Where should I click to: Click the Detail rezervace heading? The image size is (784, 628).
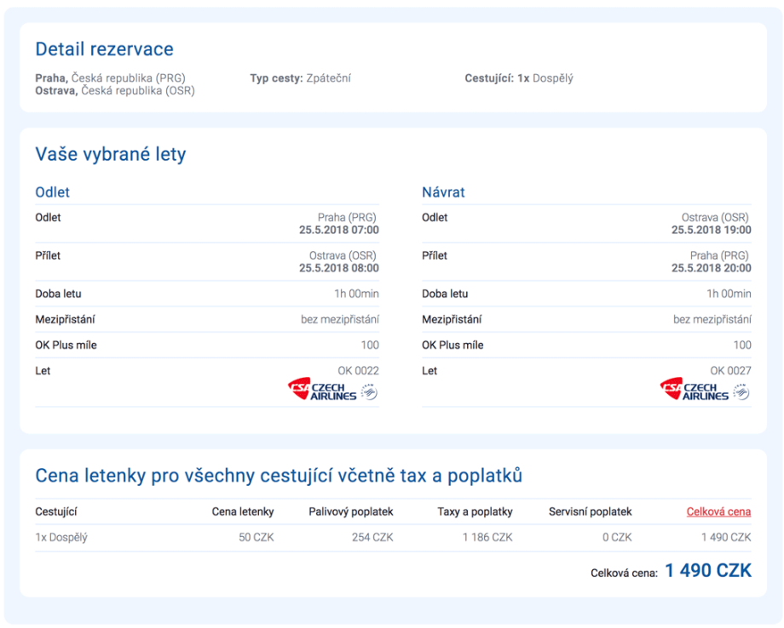(x=104, y=49)
